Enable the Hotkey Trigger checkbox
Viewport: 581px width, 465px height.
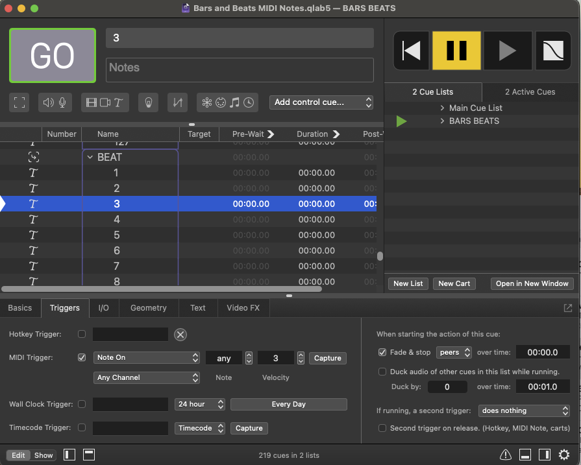[82, 335]
